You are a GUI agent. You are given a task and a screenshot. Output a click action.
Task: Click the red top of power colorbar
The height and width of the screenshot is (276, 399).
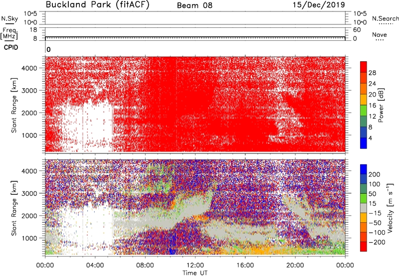coord(364,67)
